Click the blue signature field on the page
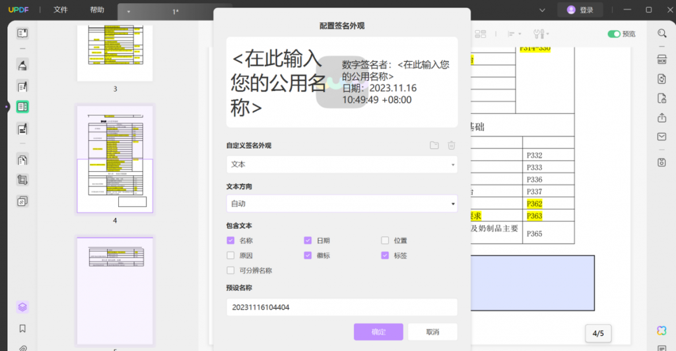This screenshot has width=676, height=351. [x=533, y=283]
